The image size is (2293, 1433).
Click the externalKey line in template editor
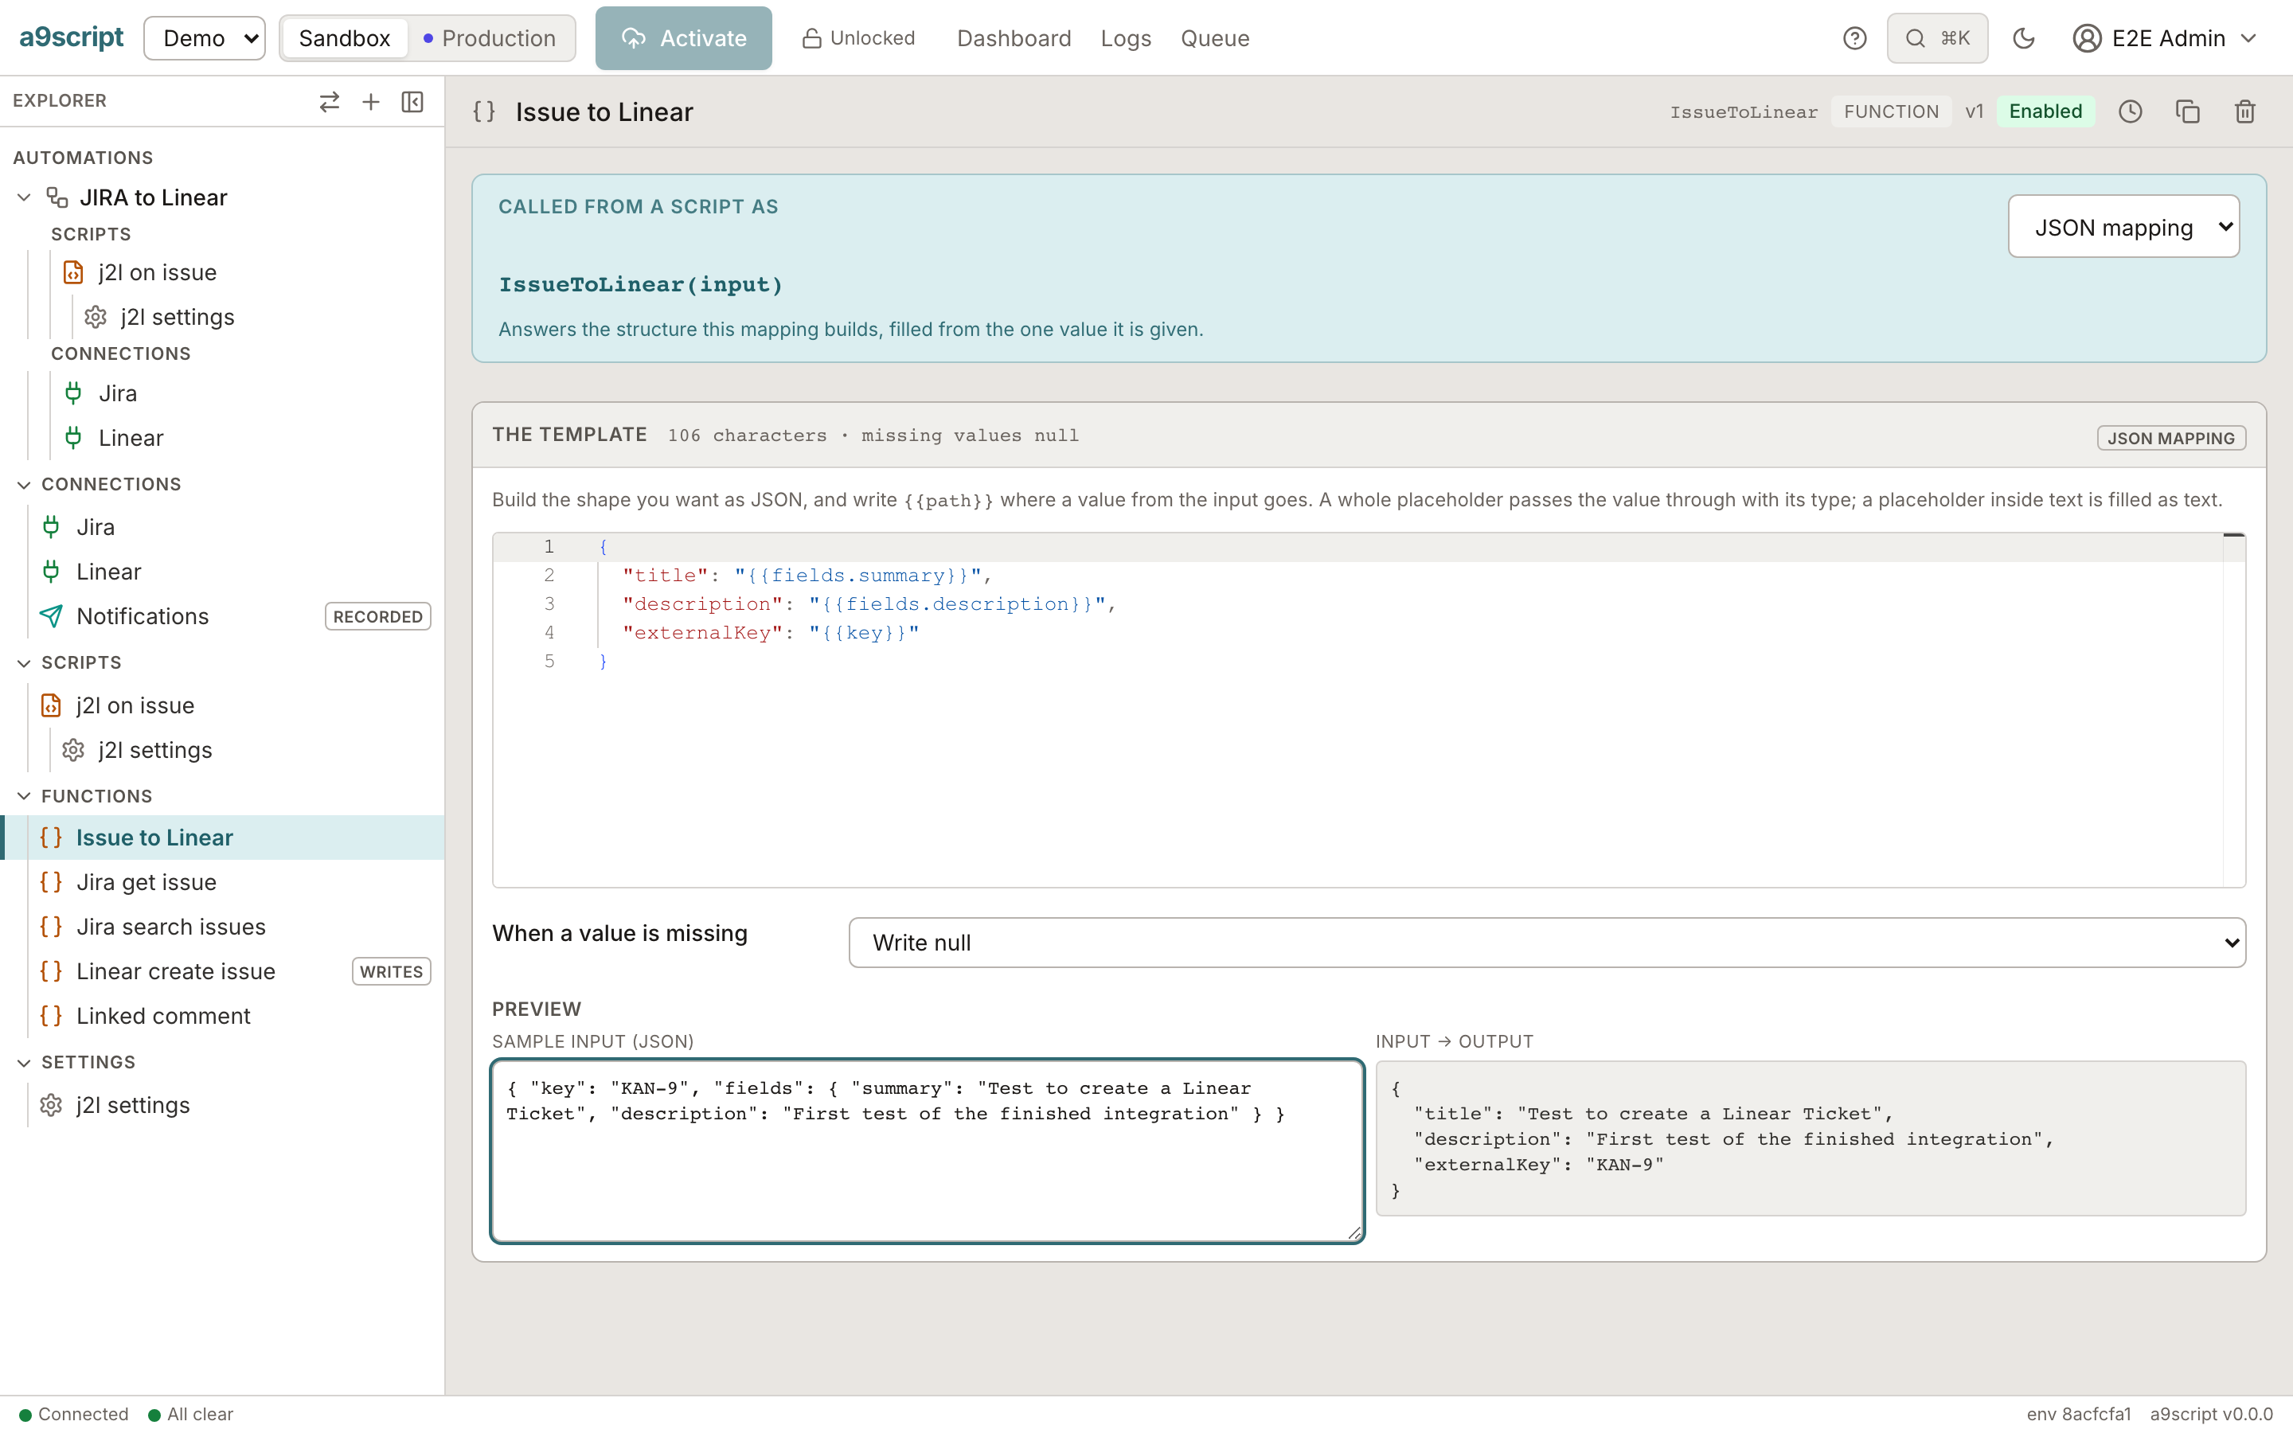771,632
